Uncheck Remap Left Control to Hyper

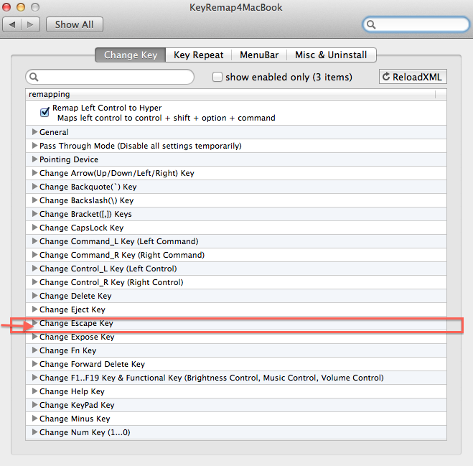(45, 112)
